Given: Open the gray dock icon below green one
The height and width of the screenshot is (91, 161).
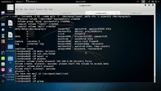Looking at the screenshot, I should pyautogui.click(x=3, y=64).
